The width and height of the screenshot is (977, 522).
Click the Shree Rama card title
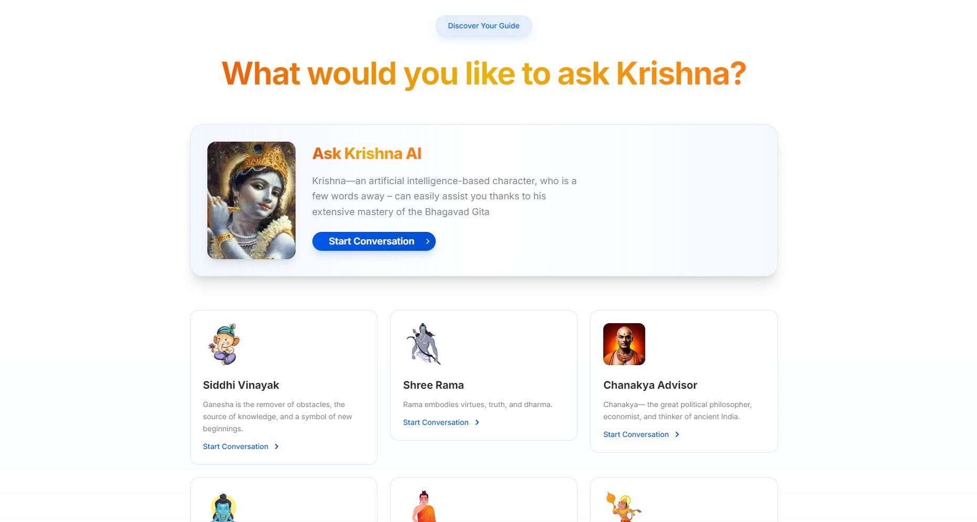pos(433,385)
